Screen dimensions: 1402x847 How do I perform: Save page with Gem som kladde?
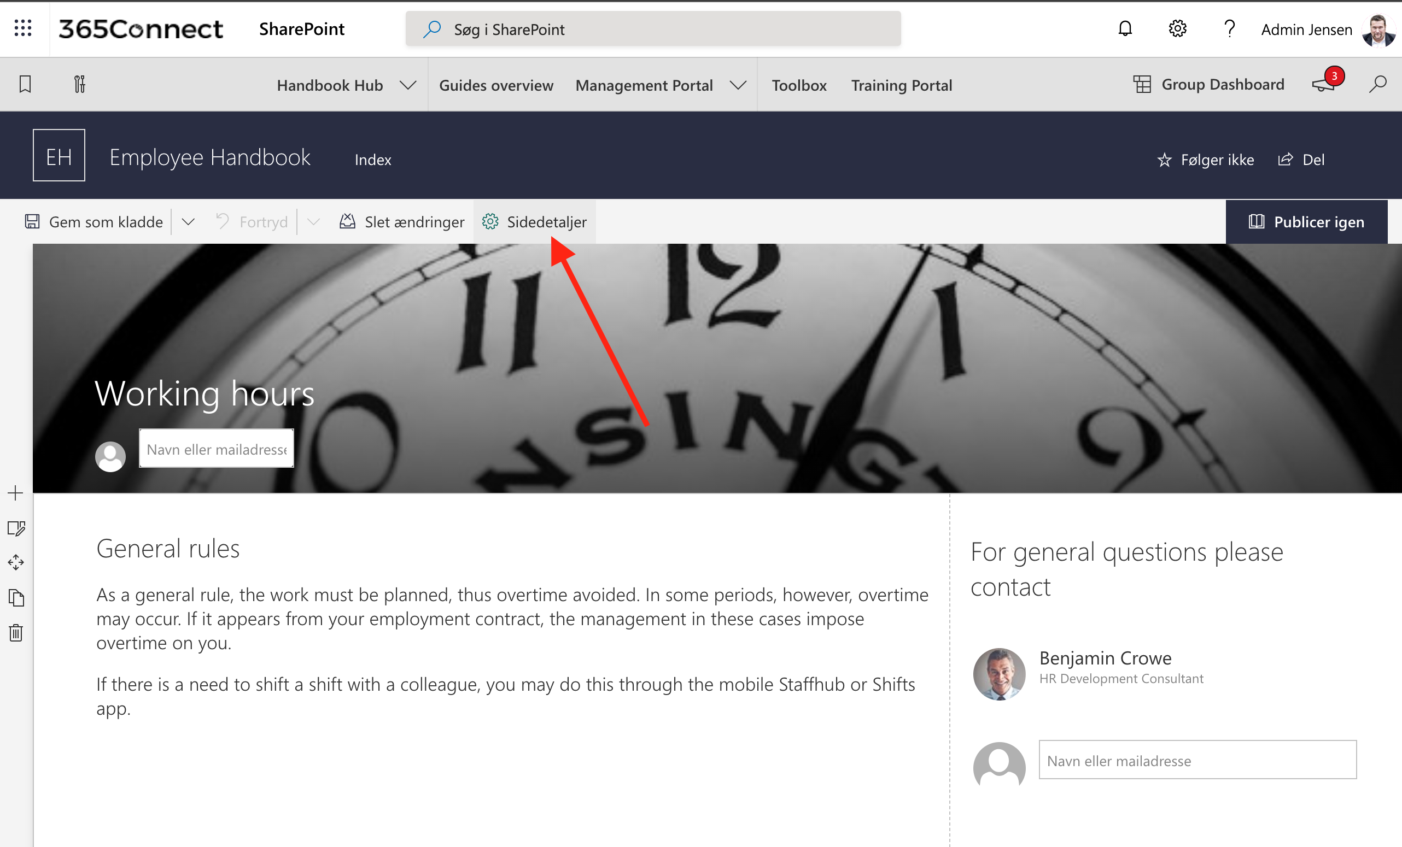tap(94, 222)
